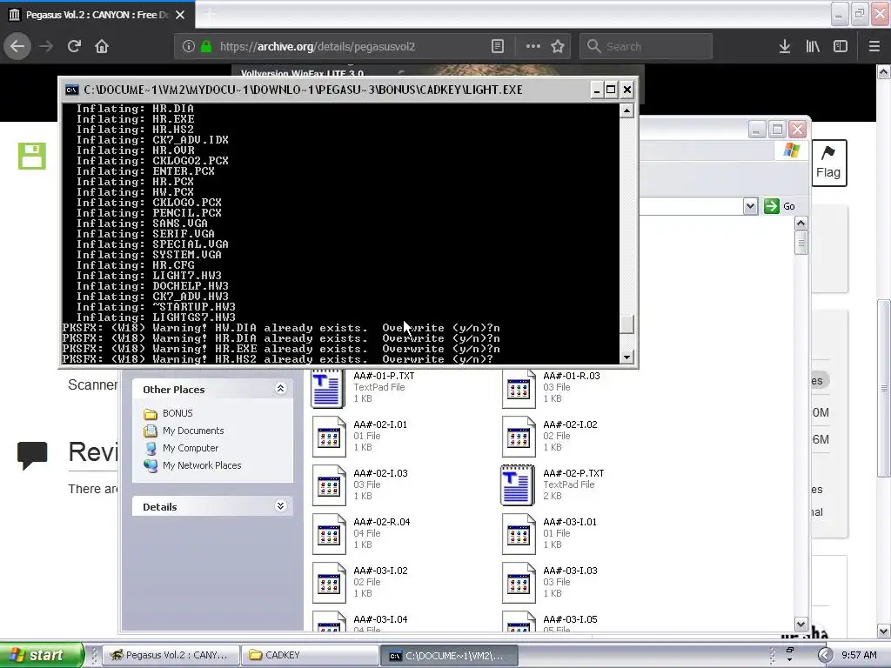
Task: Click the AA#-03-I.04 file name
Action: [x=380, y=619]
